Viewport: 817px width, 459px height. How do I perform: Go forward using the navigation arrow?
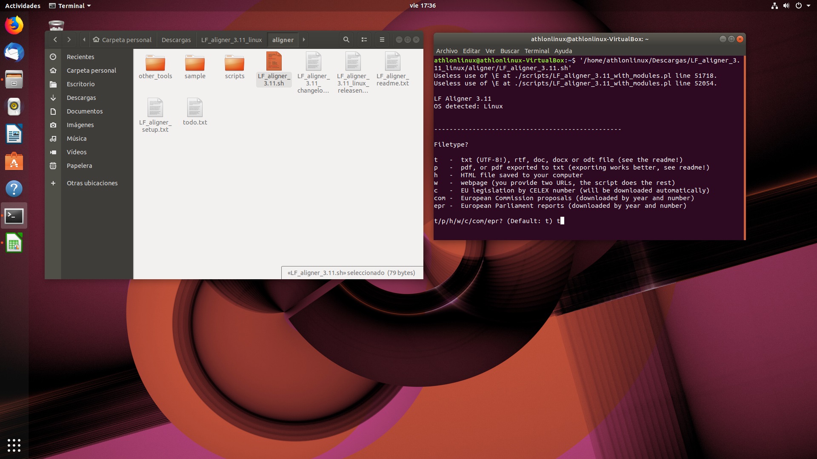[x=69, y=39]
